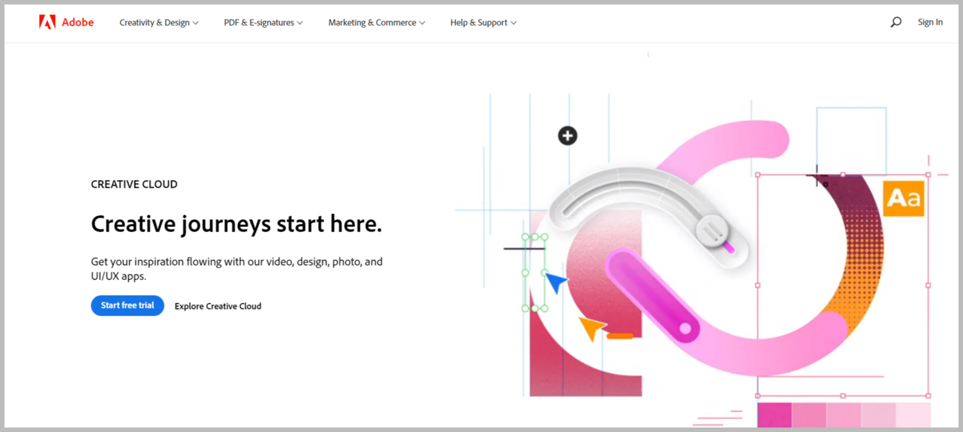
Task: Expand the Marketing & Commerce chevron
Action: click(x=422, y=23)
